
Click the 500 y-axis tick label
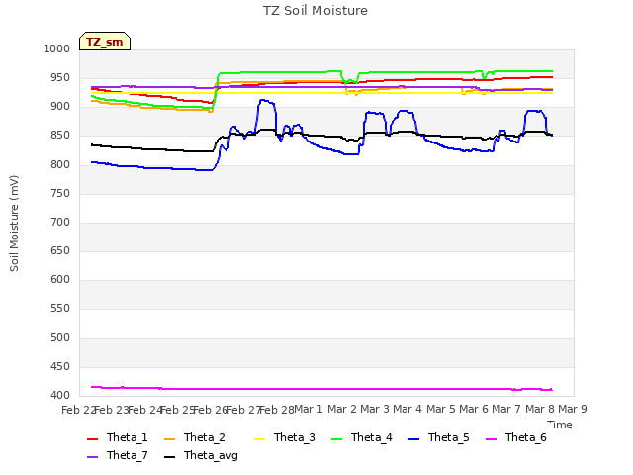[x=60, y=337]
